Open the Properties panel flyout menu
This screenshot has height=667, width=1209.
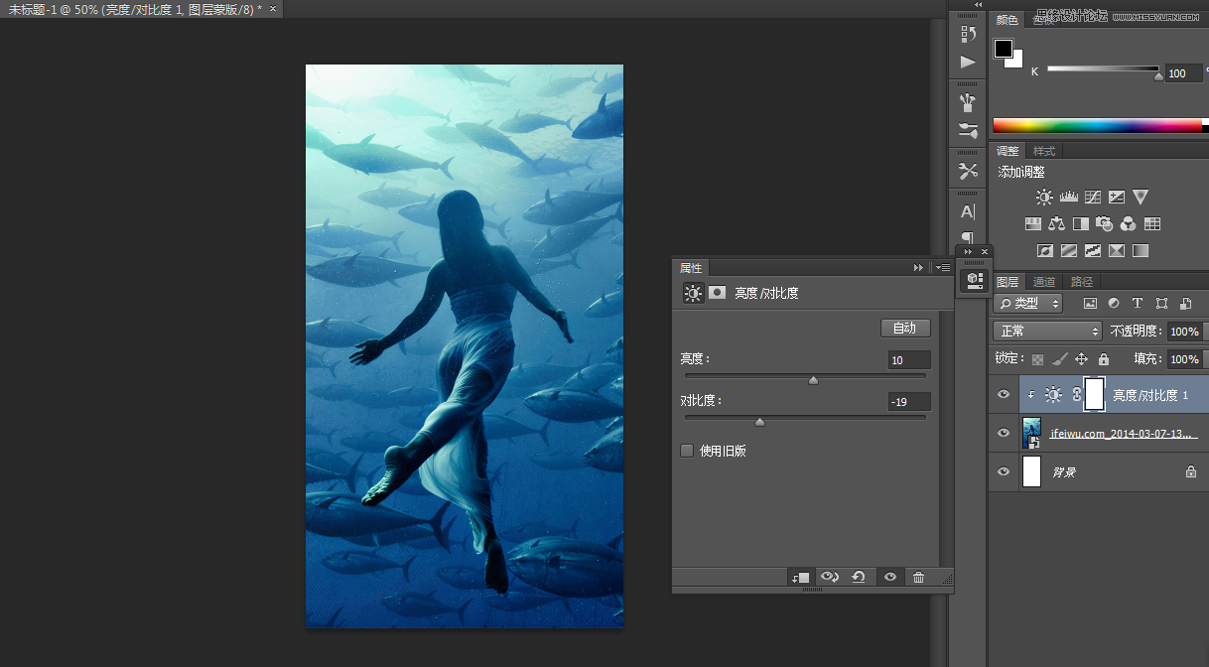point(943,268)
